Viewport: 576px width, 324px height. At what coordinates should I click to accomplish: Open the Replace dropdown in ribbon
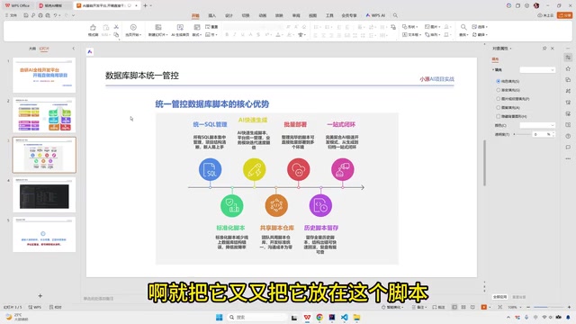[480, 34]
